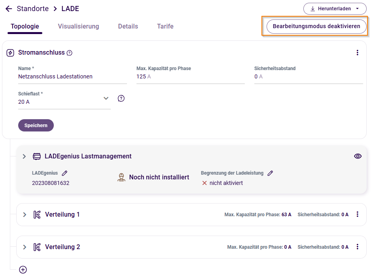Click the Name input field
This screenshot has width=371, height=278.
tap(72, 77)
